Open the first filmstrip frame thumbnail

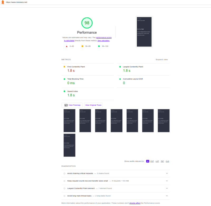coord(69,121)
